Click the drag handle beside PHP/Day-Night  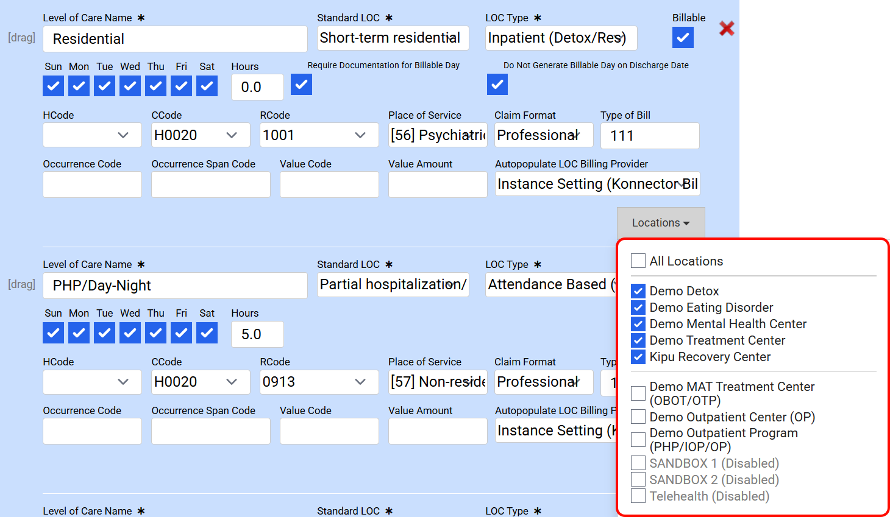[21, 284]
